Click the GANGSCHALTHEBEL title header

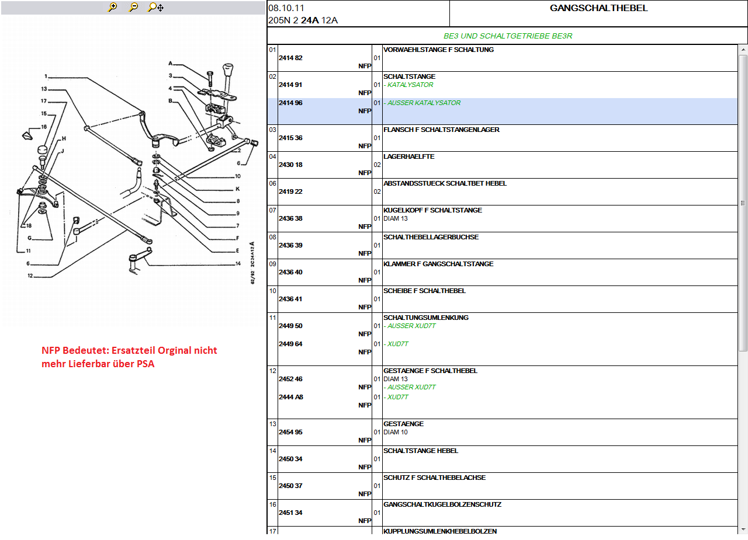(x=598, y=8)
